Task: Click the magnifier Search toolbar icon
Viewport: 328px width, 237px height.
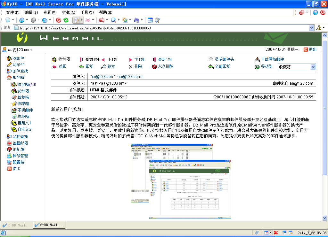Action: pyautogui.click(x=113, y=20)
